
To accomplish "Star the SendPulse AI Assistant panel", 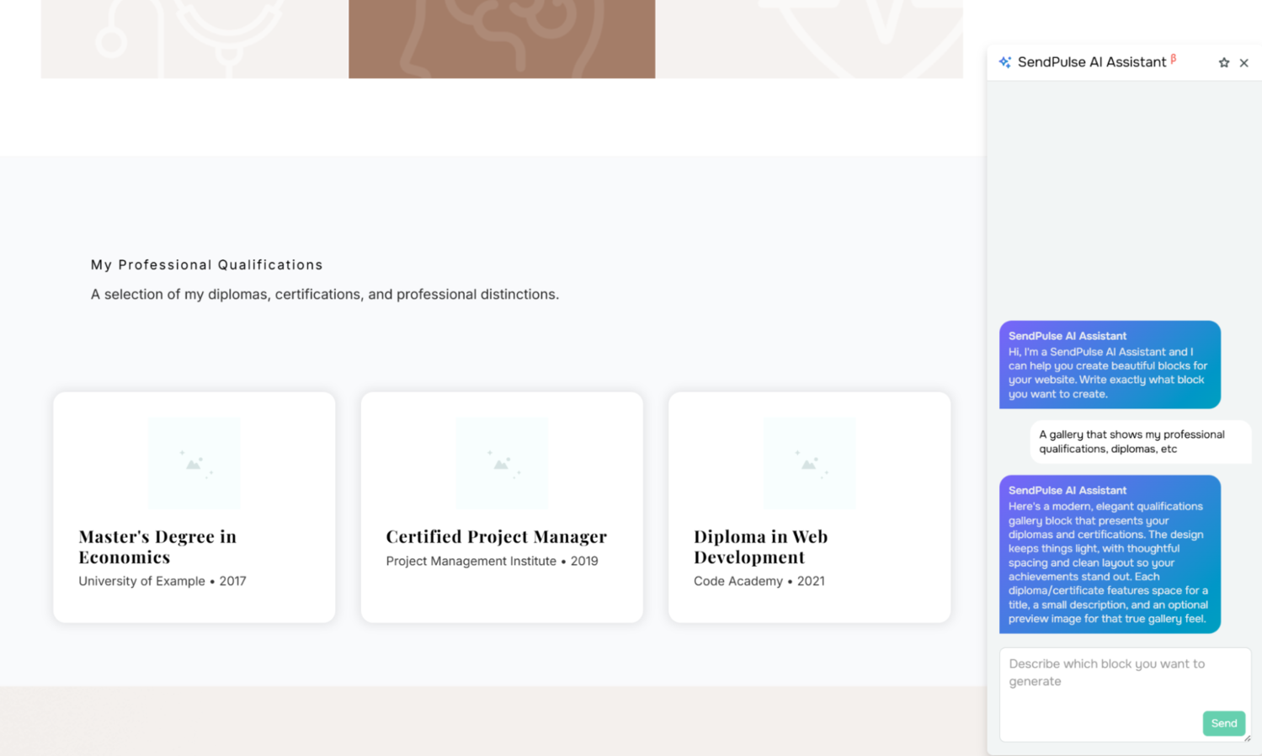I will tap(1223, 62).
